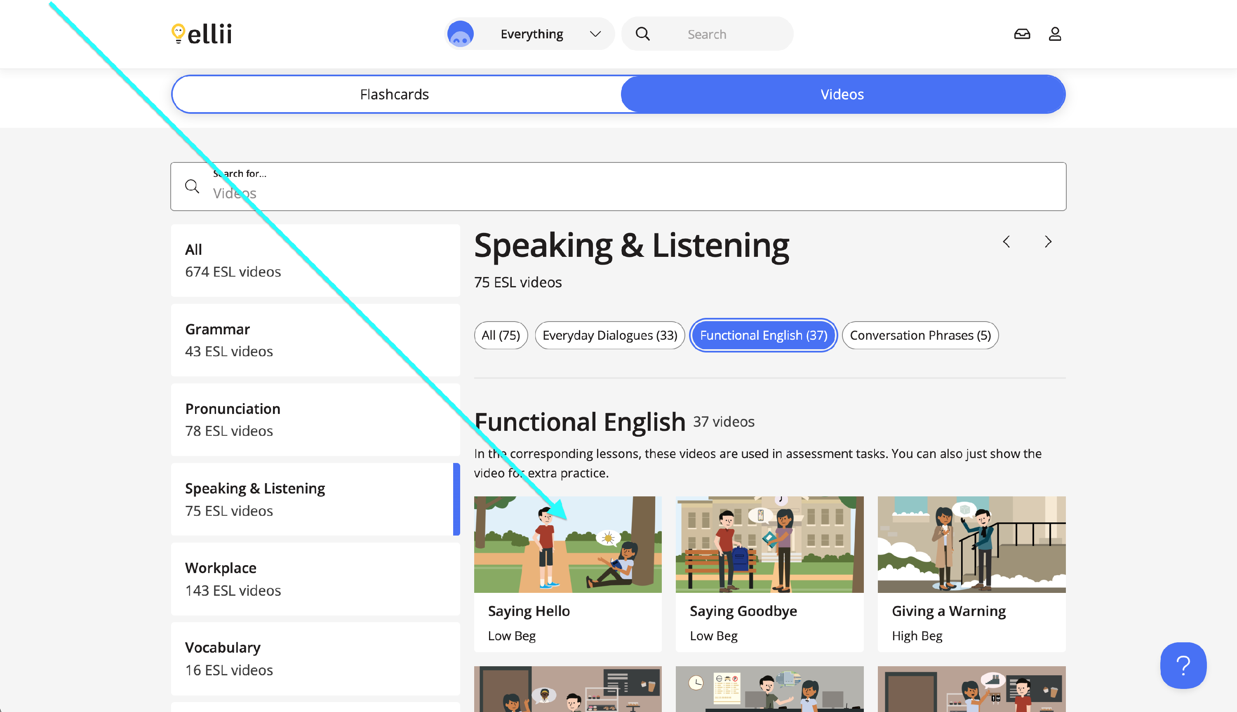Image resolution: width=1237 pixels, height=712 pixels.
Task: Open the Saying Hello video thumbnail
Action: pos(567,544)
